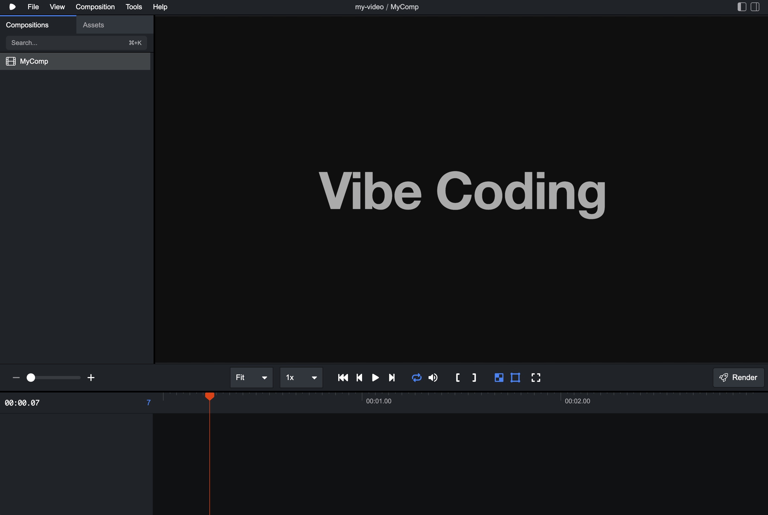
Task: Click the Render button
Action: [x=738, y=378]
